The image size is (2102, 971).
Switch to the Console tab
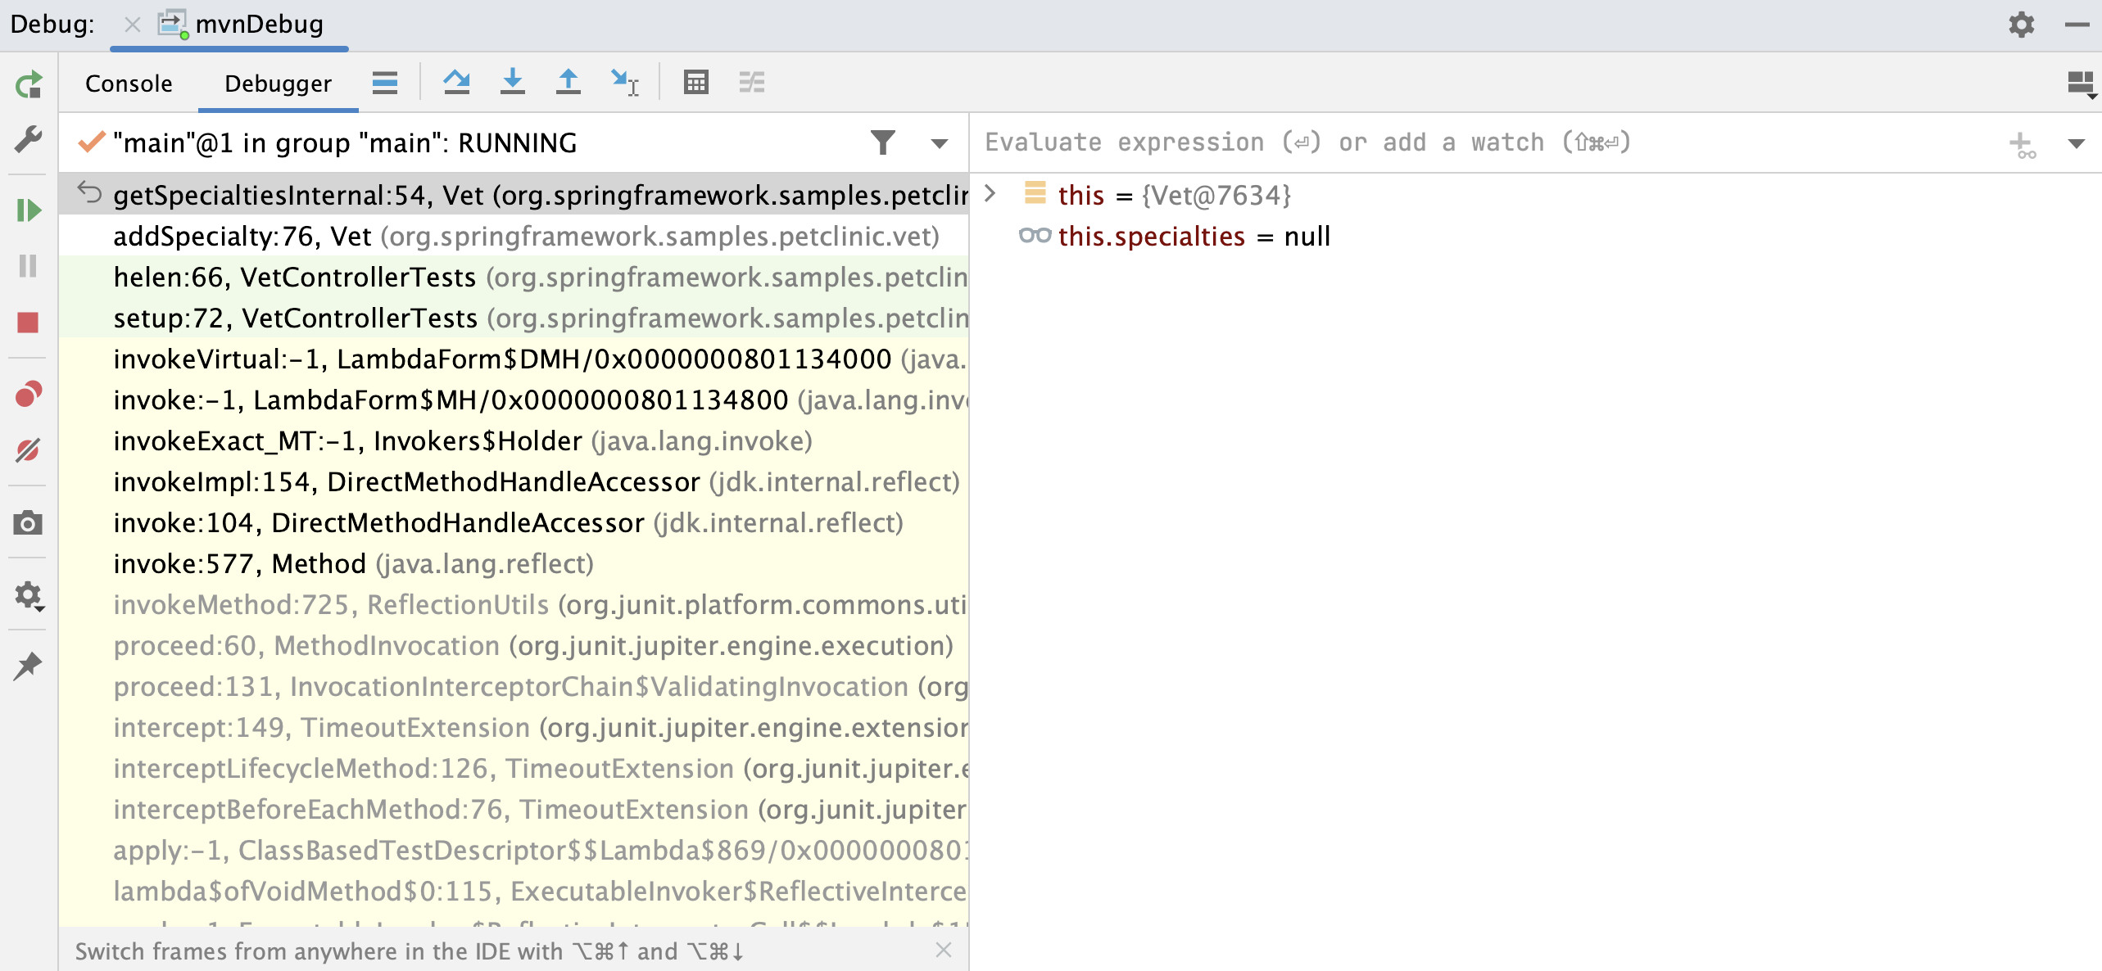[x=129, y=83]
